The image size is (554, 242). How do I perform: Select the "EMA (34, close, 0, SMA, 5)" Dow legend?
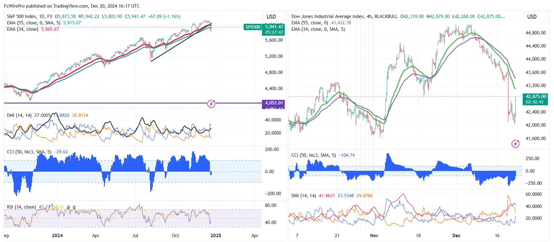click(x=318, y=29)
